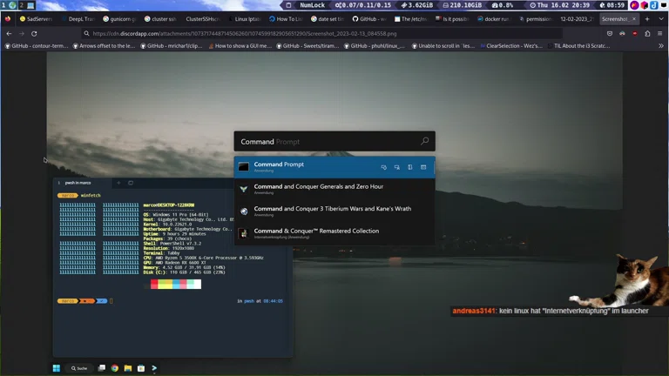Click second action icon on Command Prompt row
Image resolution: width=669 pixels, height=376 pixels.
(x=397, y=167)
